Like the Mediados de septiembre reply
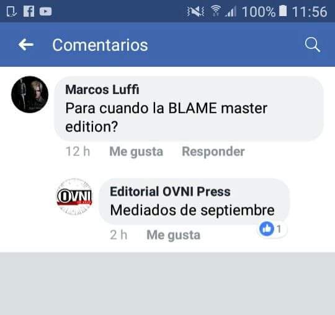Viewport: 335px width, 315px height. pos(173,235)
